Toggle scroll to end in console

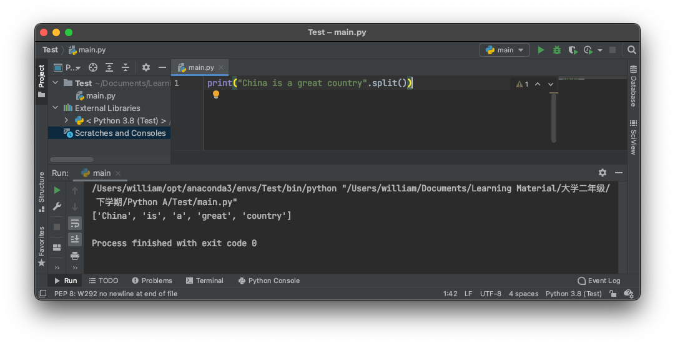click(x=75, y=239)
